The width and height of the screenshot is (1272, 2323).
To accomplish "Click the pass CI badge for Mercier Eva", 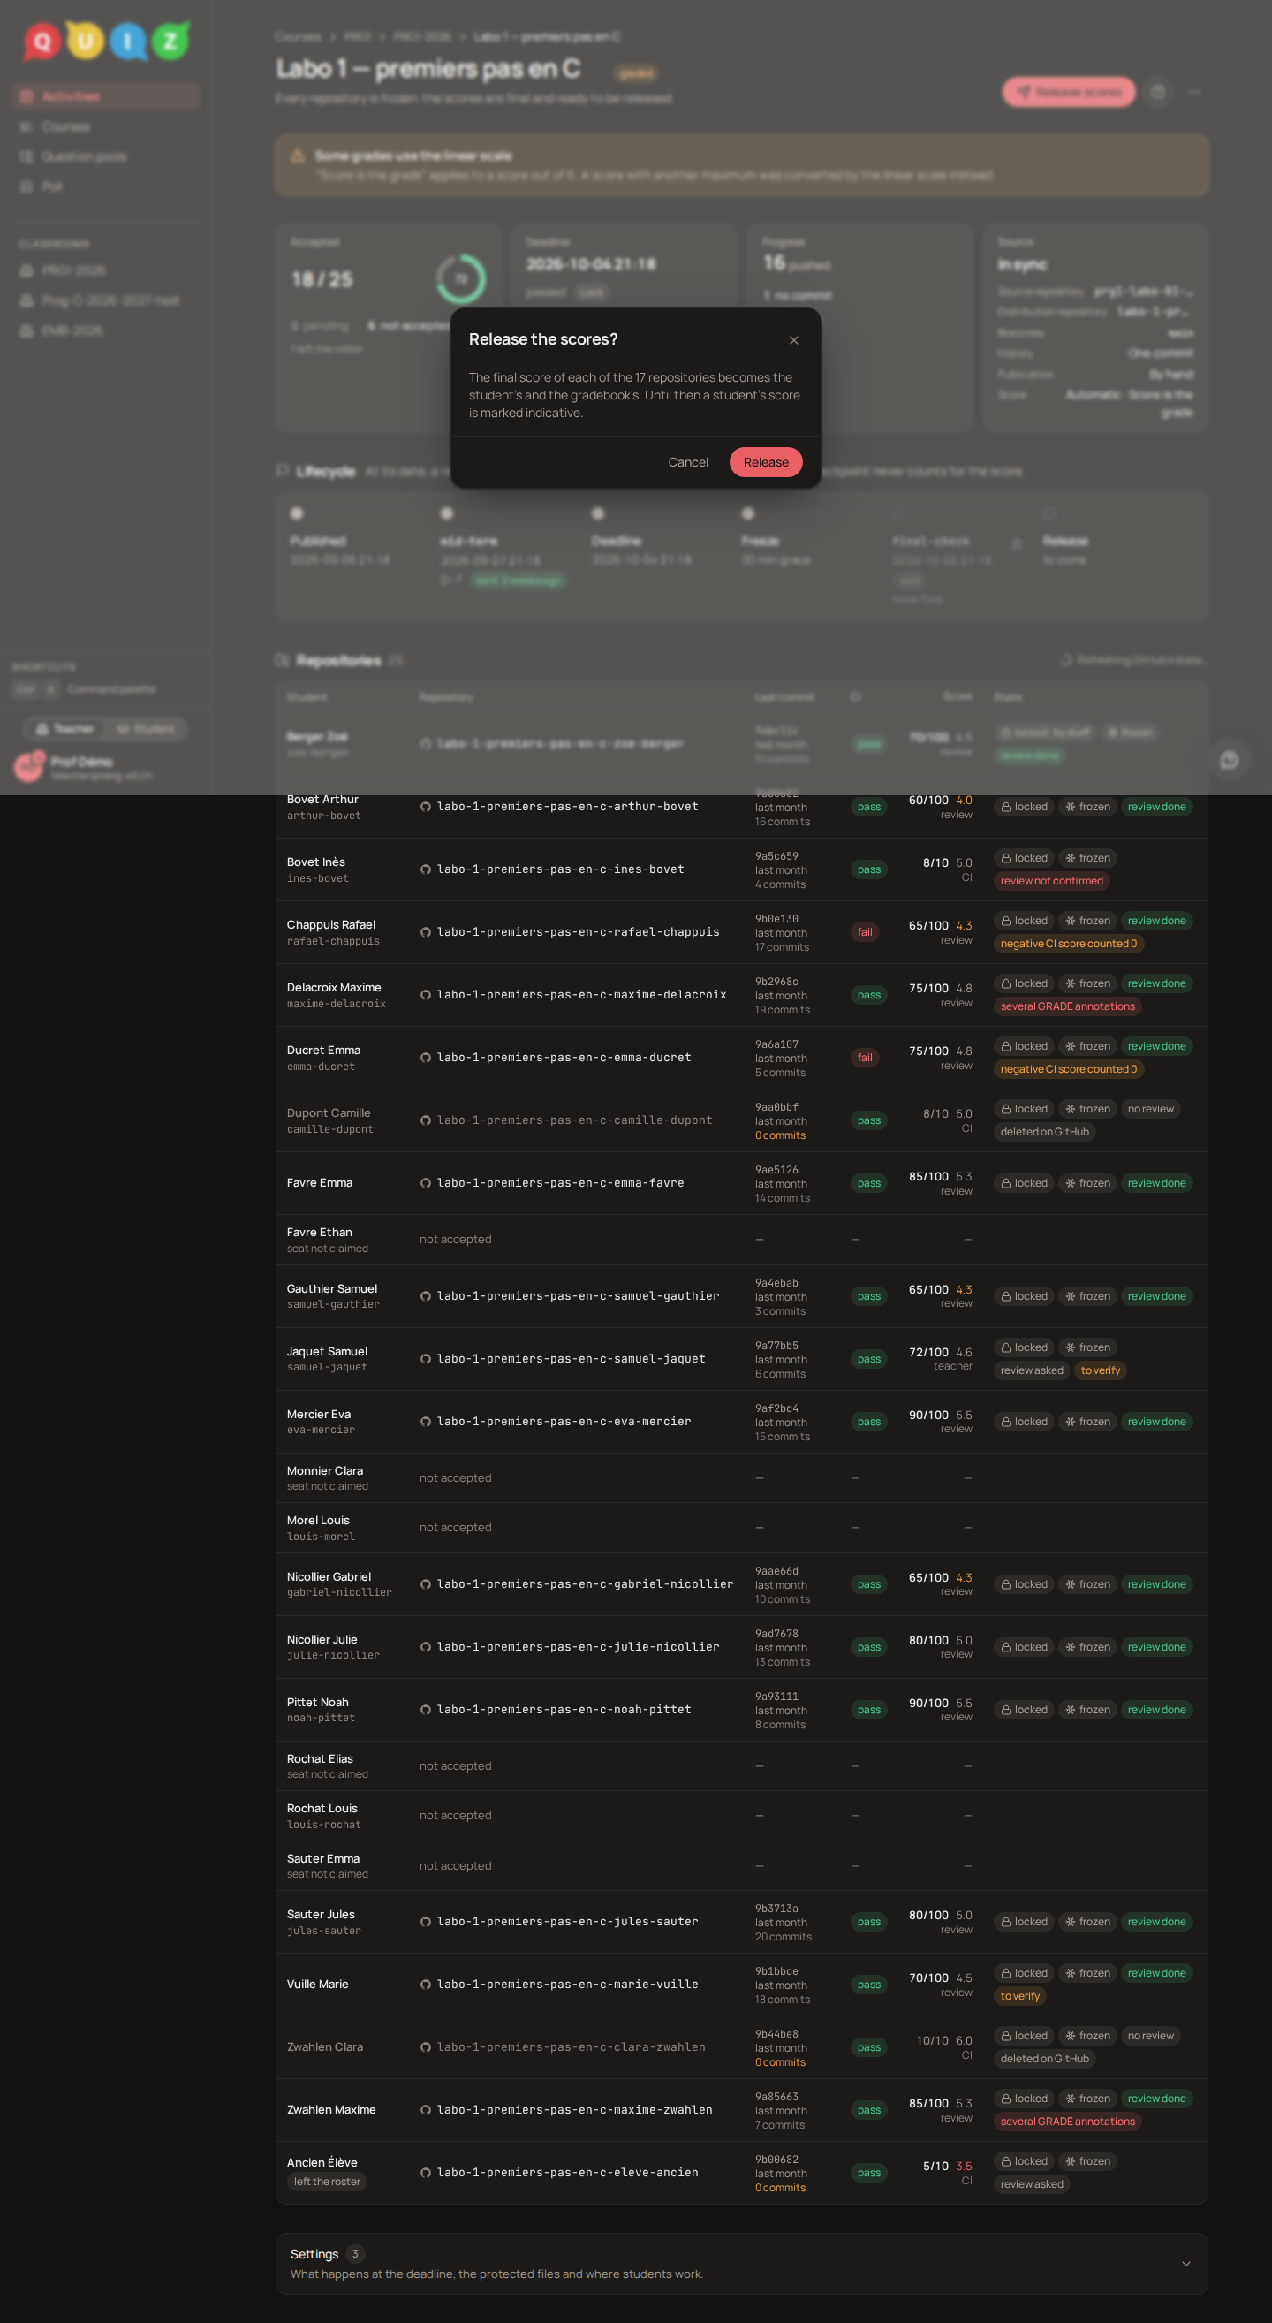I will click(x=869, y=1422).
